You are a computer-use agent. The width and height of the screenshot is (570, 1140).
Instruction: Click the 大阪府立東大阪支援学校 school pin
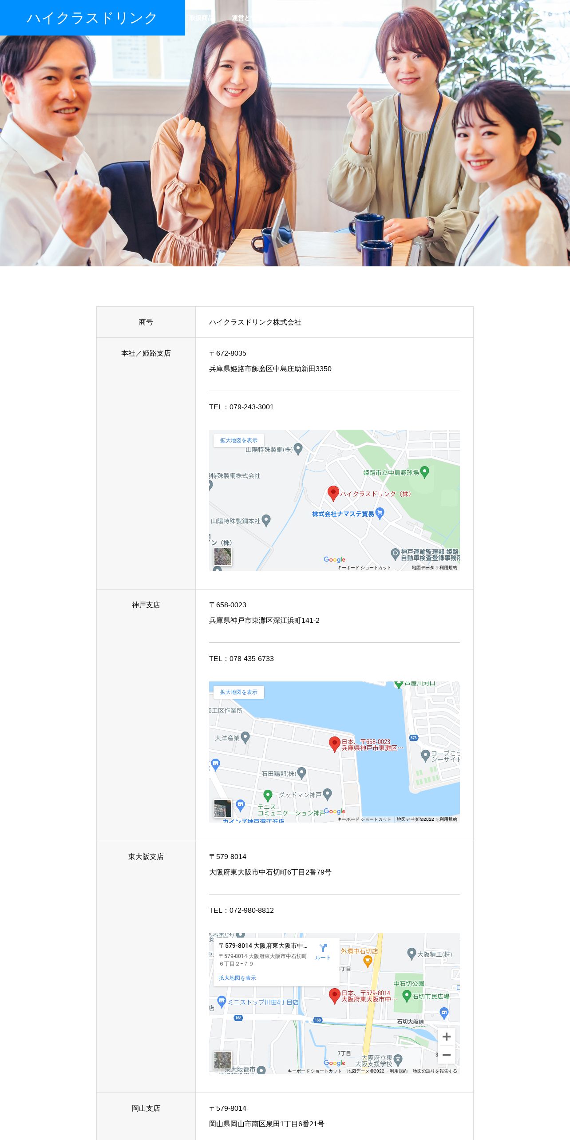point(398,1060)
